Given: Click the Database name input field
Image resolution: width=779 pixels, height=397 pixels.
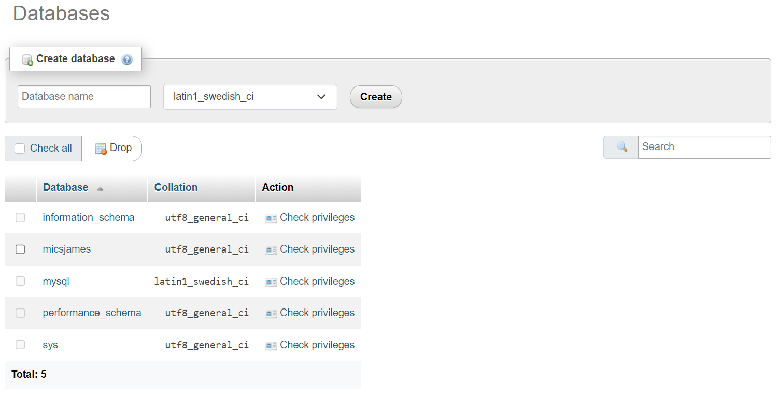Looking at the screenshot, I should (83, 97).
